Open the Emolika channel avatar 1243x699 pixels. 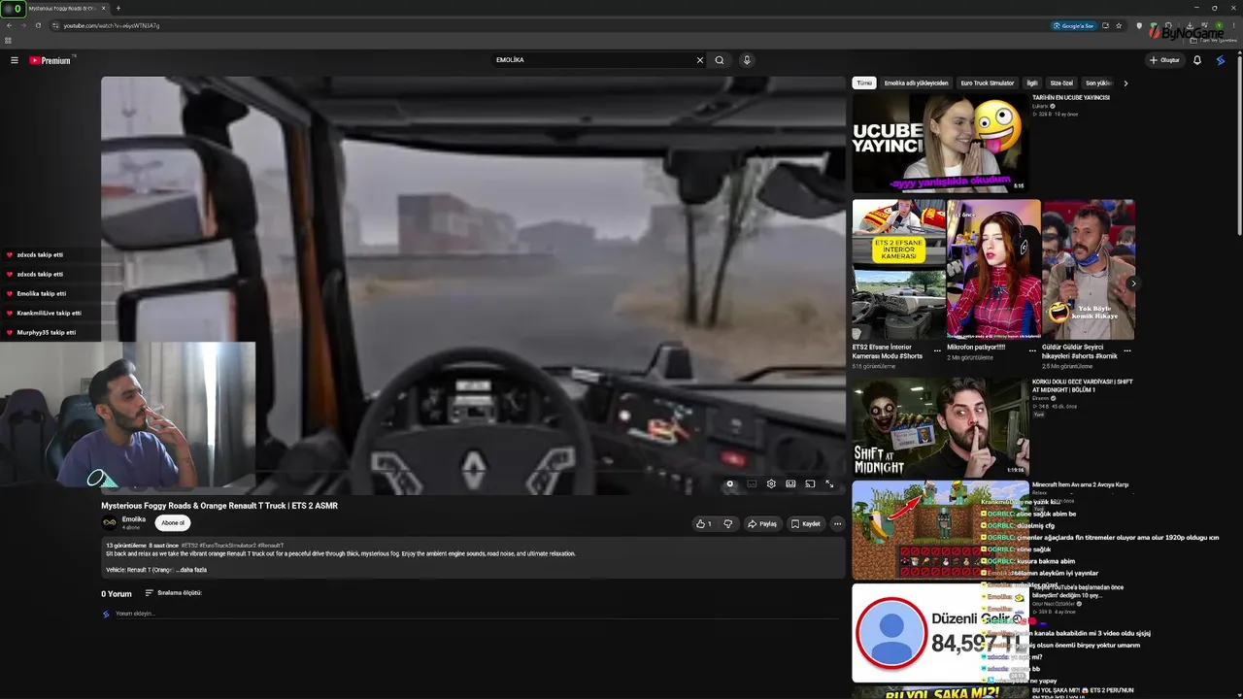pos(110,522)
